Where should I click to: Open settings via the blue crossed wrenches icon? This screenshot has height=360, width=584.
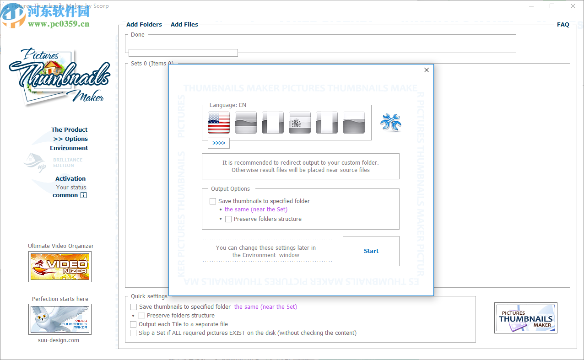(390, 123)
